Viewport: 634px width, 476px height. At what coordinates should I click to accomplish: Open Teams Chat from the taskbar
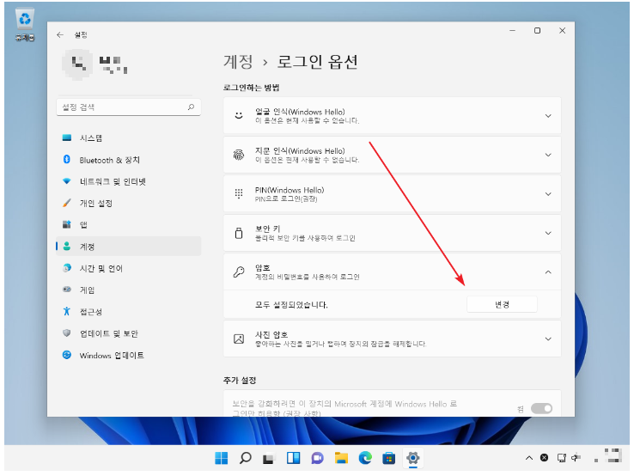tap(317, 458)
